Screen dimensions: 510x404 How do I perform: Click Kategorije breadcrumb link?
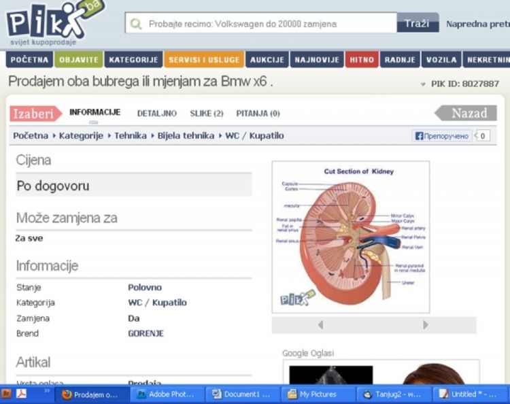81,135
